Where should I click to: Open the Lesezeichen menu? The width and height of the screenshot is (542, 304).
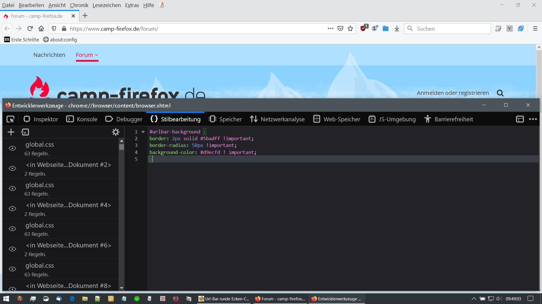click(x=106, y=5)
